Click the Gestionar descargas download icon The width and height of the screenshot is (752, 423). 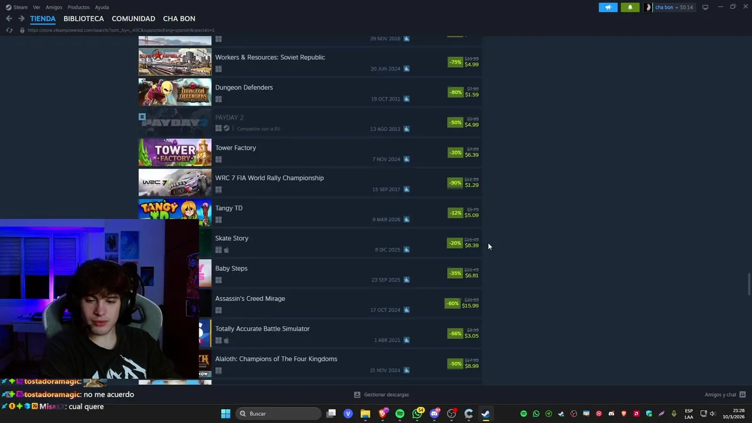click(357, 395)
